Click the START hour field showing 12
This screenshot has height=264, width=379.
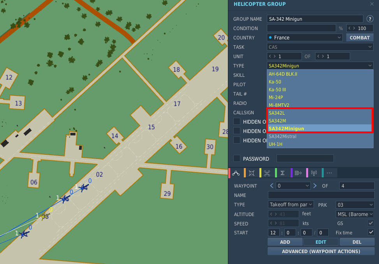pyautogui.click(x=273, y=232)
